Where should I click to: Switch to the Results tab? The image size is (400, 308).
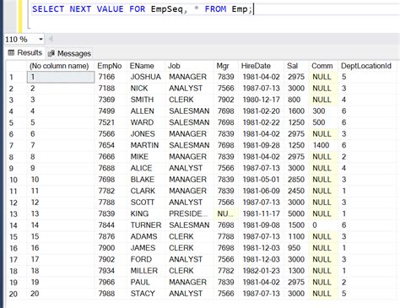click(24, 52)
